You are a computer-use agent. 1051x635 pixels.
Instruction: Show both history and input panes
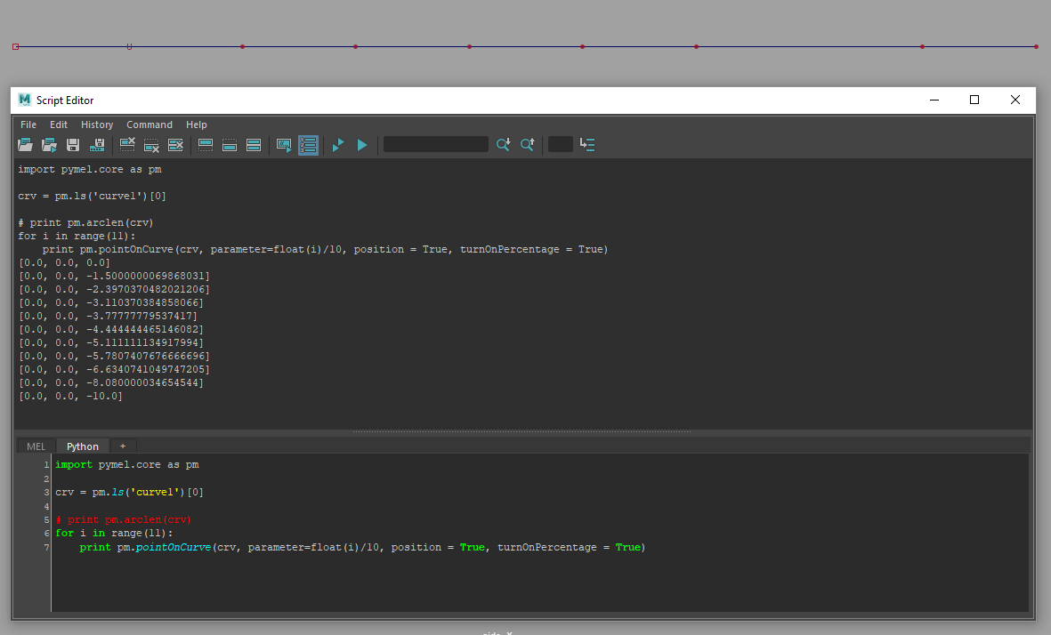(x=254, y=145)
